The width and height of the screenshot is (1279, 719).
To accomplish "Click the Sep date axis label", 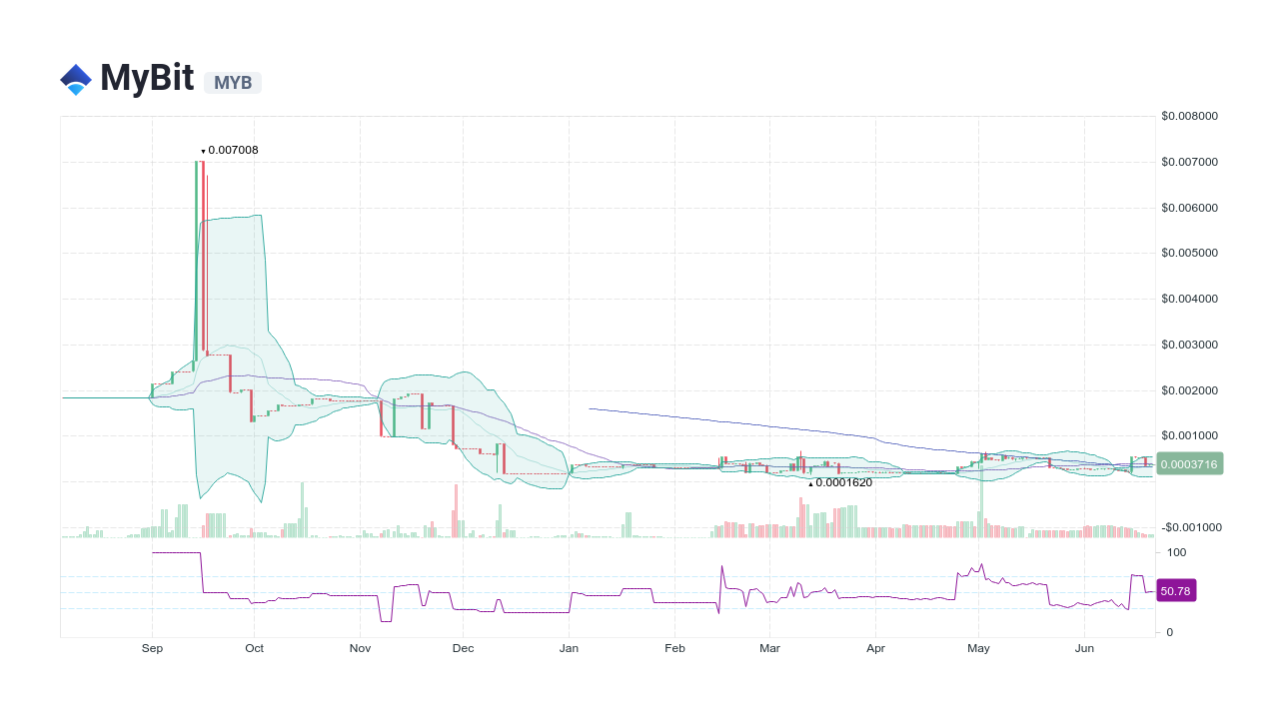I will point(152,648).
